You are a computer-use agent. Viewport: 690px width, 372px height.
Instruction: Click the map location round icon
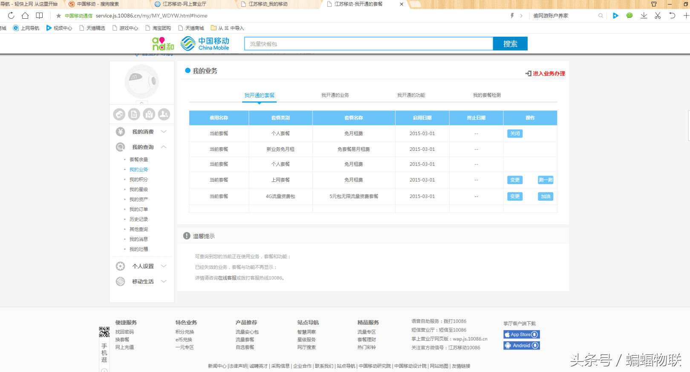tap(149, 114)
